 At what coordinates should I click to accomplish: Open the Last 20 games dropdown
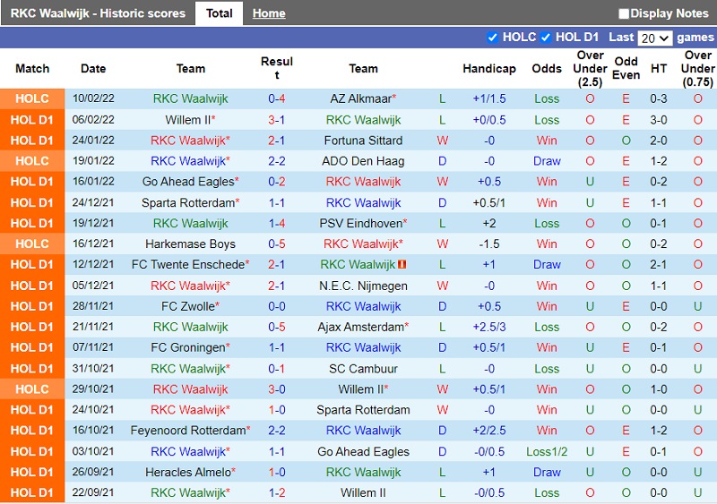(655, 38)
